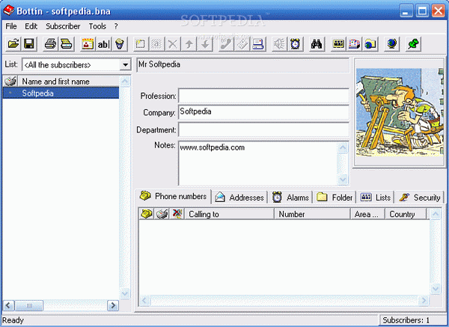Click the fax icon column header in phone table
Screen dimensions: 449x327
point(162,214)
